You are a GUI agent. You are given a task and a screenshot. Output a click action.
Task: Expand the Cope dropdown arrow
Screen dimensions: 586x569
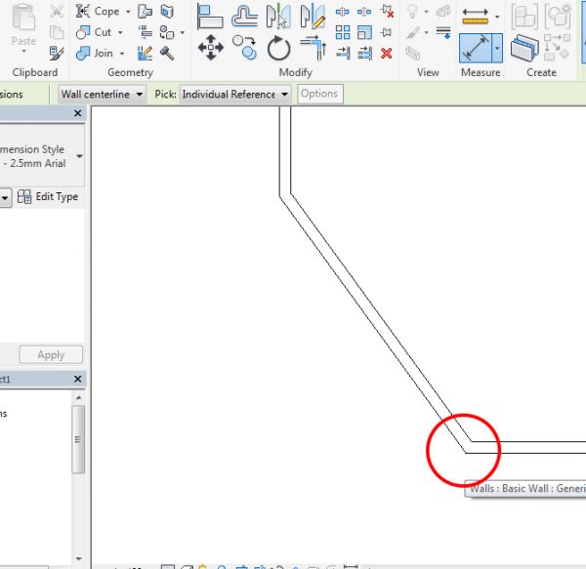click(128, 12)
